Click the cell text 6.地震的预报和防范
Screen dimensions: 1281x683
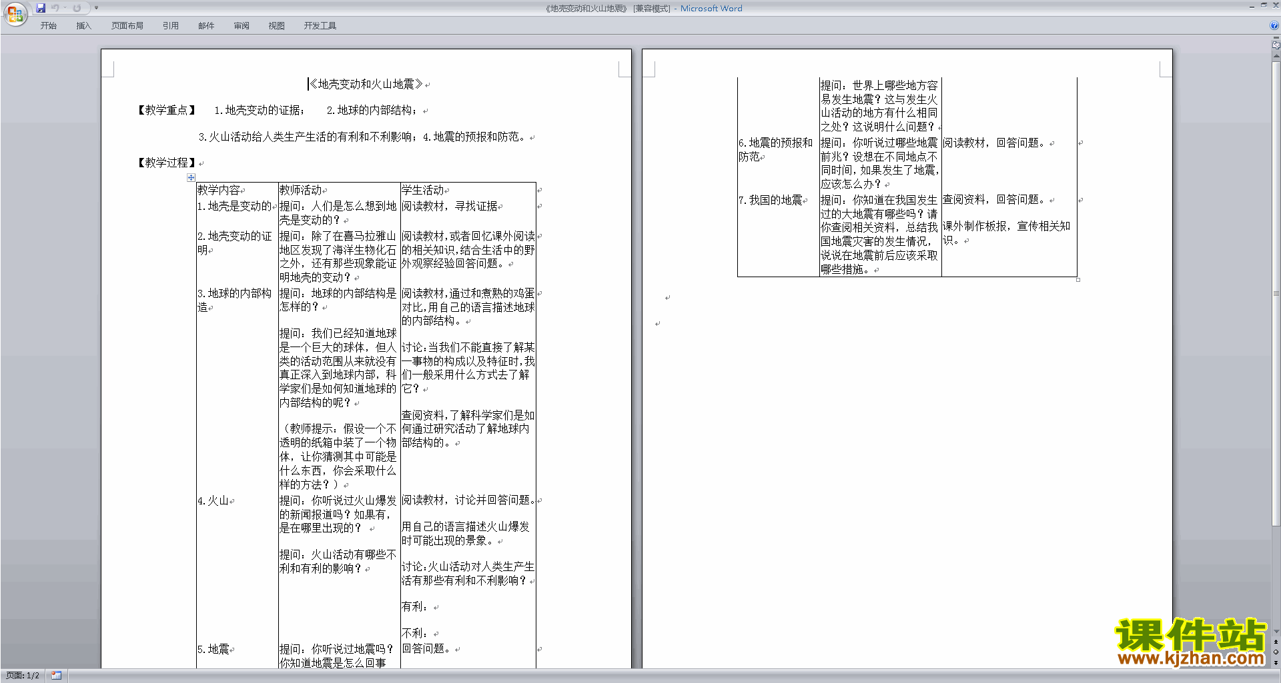coord(775,149)
